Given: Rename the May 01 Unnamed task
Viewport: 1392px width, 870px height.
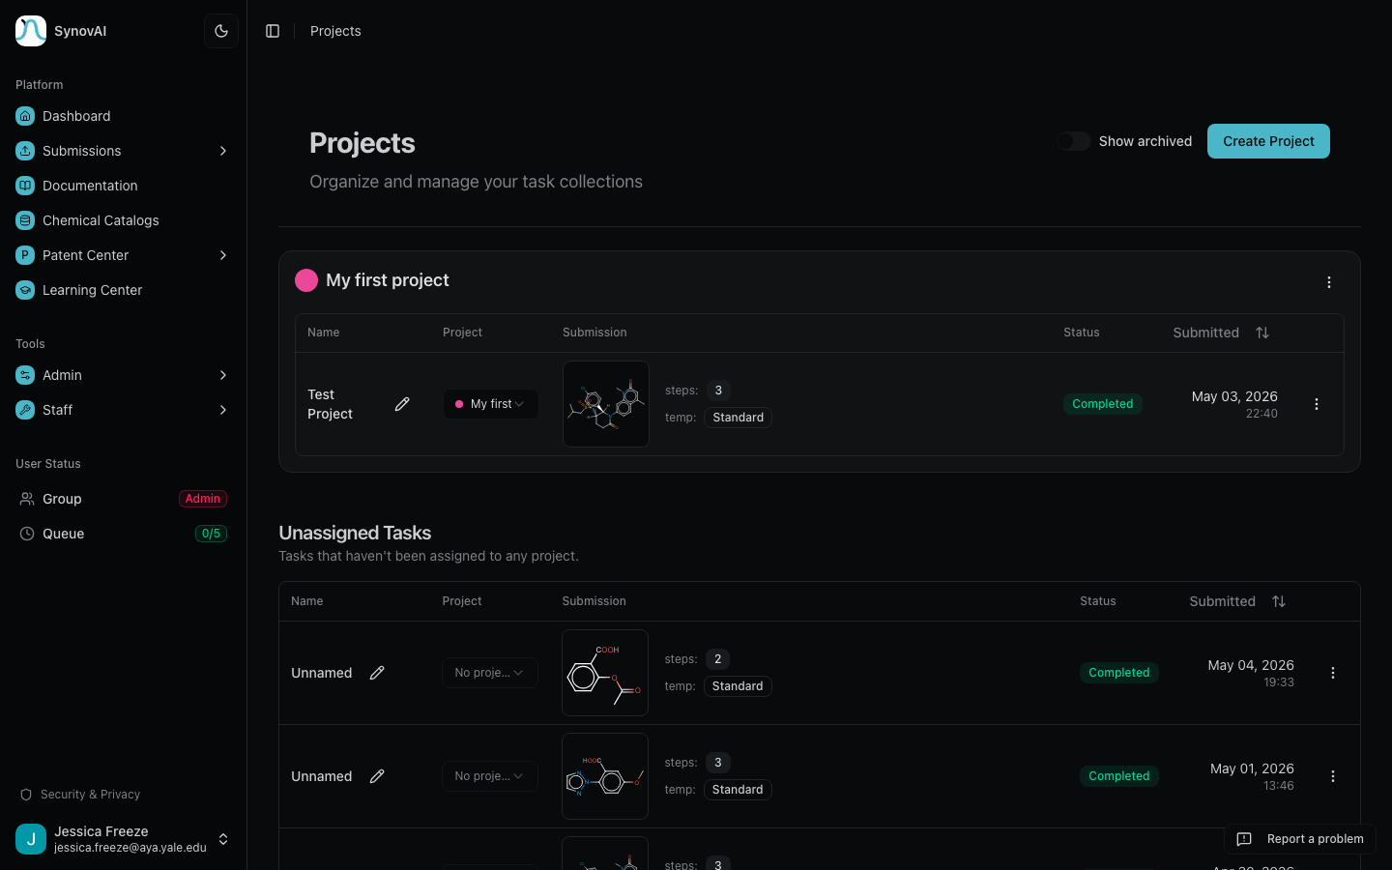Looking at the screenshot, I should click(x=377, y=776).
